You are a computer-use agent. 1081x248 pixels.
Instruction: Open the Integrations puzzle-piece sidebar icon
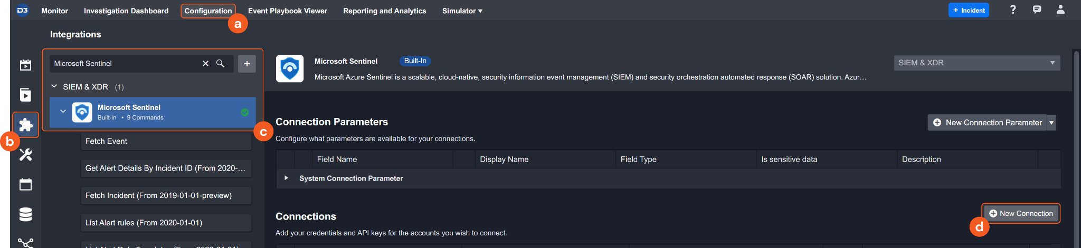click(25, 125)
